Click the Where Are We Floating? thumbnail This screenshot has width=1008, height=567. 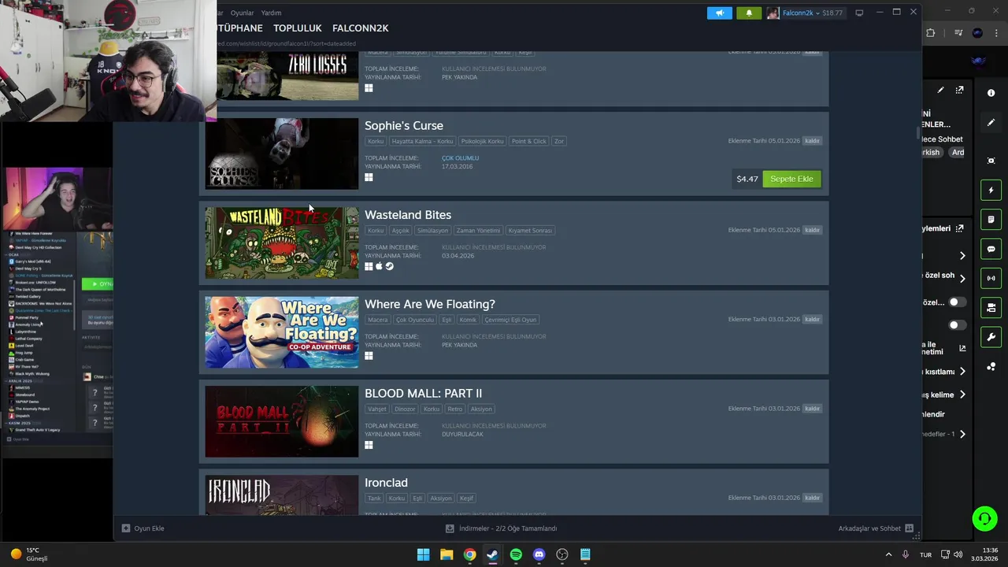pyautogui.click(x=282, y=332)
